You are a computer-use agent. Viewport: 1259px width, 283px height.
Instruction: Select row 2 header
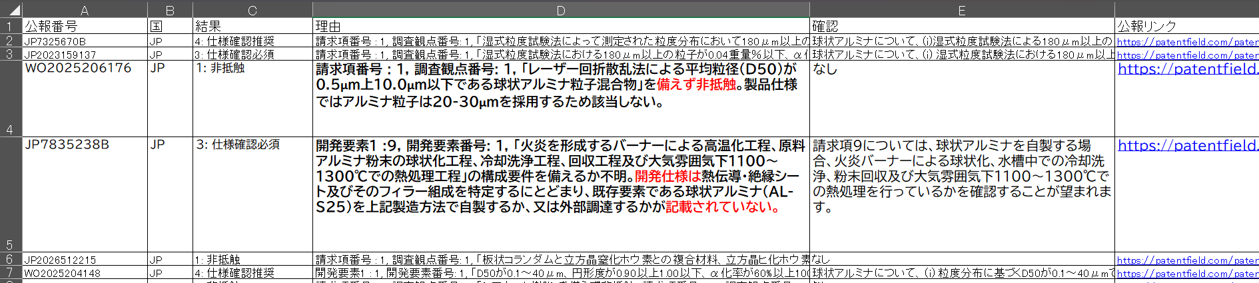coord(11,41)
